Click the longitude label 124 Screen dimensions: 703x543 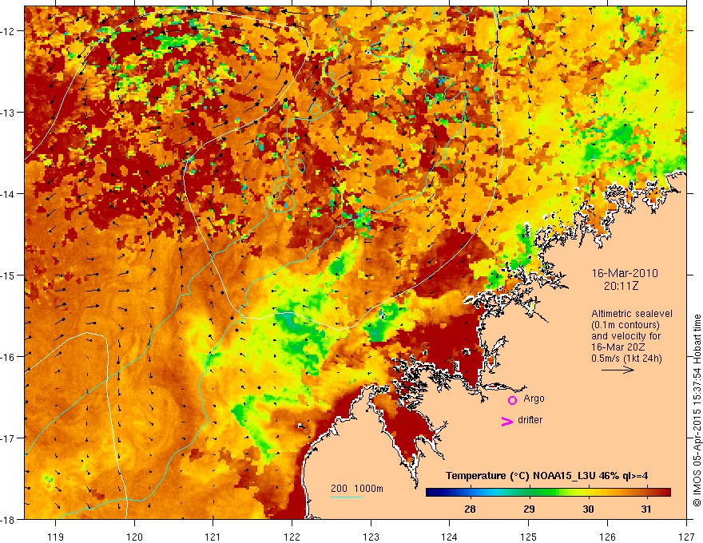(x=450, y=537)
